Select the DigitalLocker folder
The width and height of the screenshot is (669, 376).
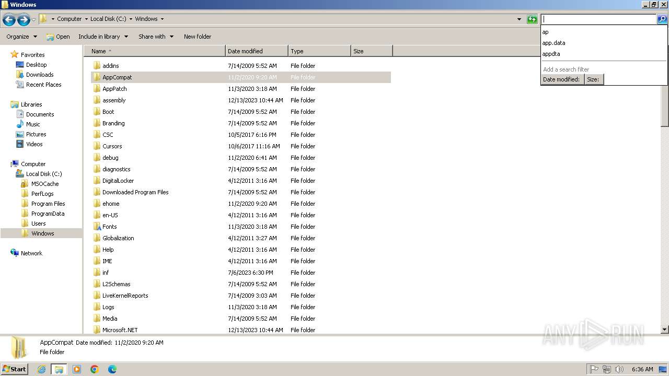point(118,181)
